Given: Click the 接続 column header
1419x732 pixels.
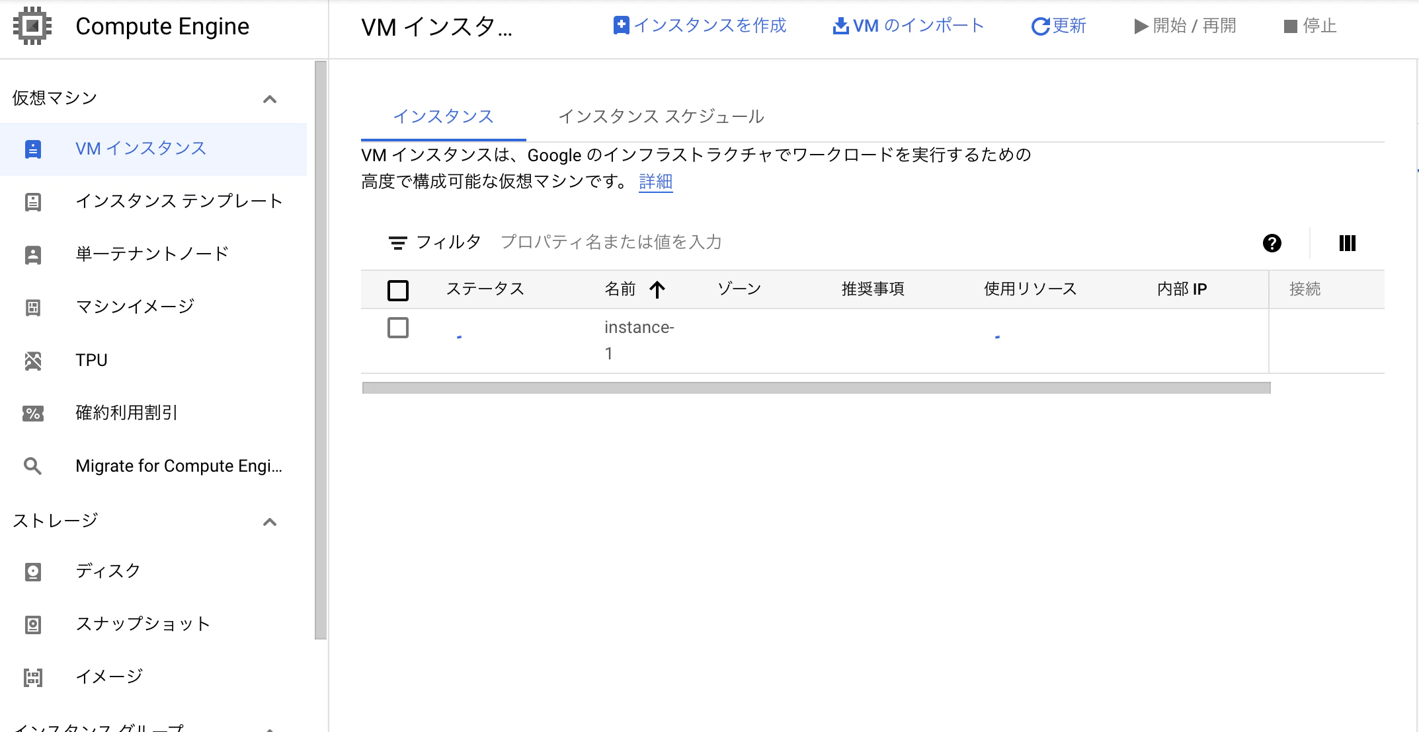Looking at the screenshot, I should point(1305,289).
